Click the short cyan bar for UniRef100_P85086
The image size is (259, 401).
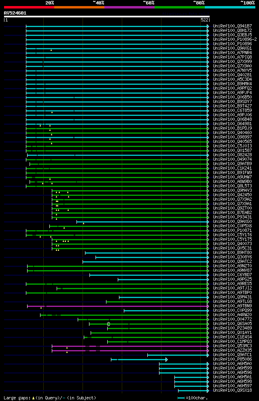(x=139, y=359)
